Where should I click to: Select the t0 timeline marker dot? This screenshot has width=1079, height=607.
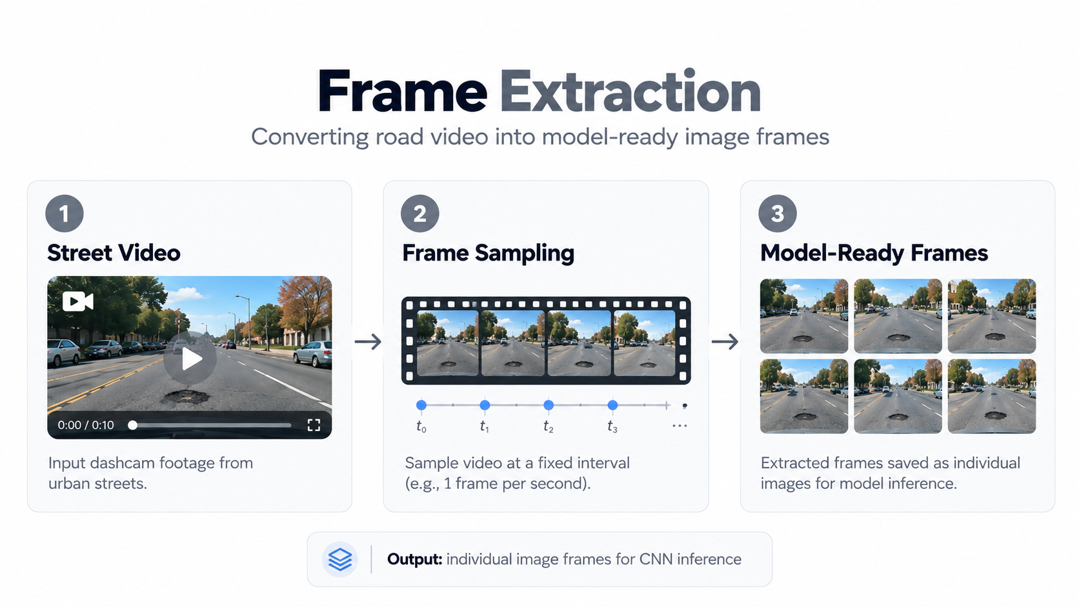(x=421, y=405)
